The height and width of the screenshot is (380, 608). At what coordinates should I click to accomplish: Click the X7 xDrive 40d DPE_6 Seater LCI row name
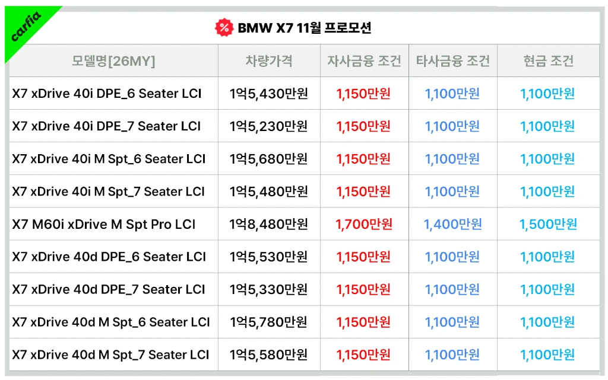click(109, 257)
